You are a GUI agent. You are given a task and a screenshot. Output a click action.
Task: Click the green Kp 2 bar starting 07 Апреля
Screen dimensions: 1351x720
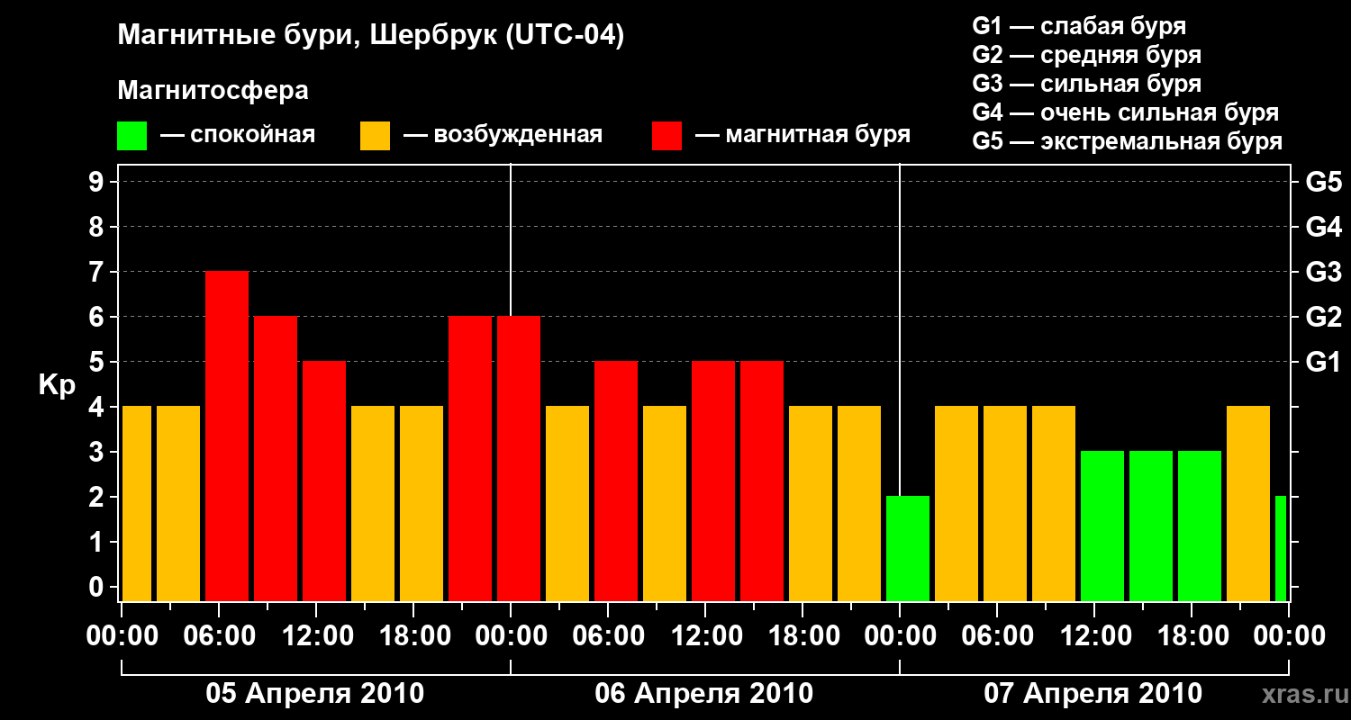908,549
